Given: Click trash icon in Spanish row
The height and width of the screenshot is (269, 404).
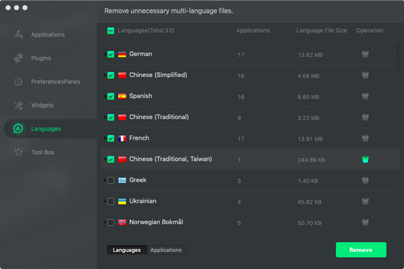Looking at the screenshot, I should point(365,97).
